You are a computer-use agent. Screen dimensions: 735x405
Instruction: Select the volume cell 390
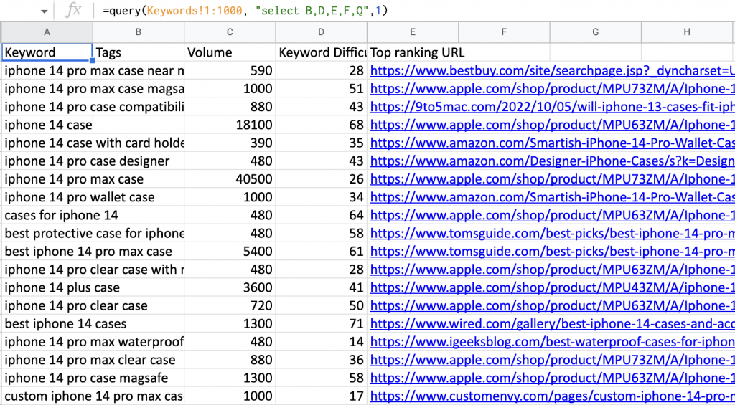pos(230,143)
